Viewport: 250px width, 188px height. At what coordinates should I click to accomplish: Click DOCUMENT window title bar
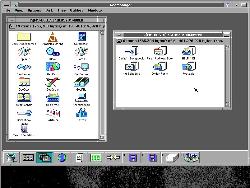tap(173, 35)
